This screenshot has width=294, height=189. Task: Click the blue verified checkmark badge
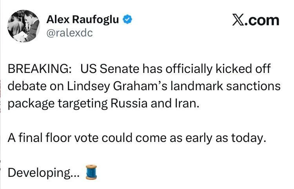tap(127, 19)
